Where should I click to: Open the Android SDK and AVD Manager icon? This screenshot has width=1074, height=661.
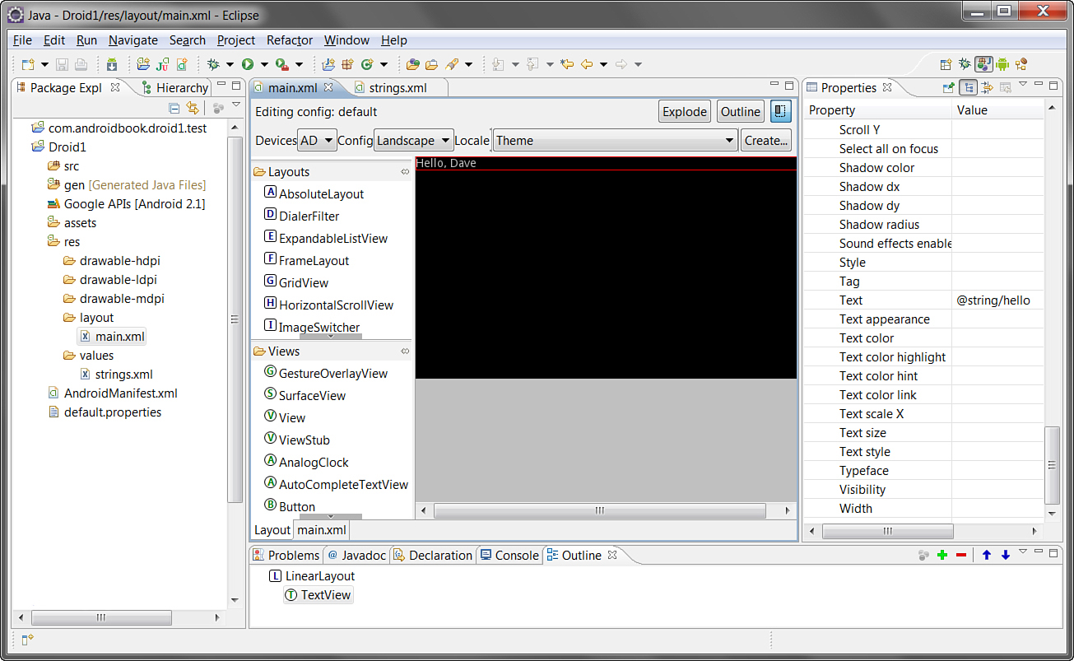(x=112, y=64)
